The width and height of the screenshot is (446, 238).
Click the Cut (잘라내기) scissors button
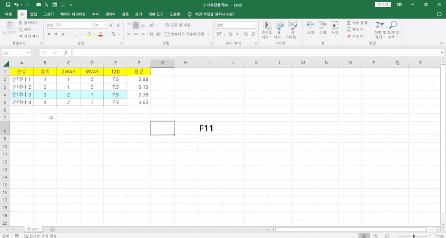click(x=28, y=23)
